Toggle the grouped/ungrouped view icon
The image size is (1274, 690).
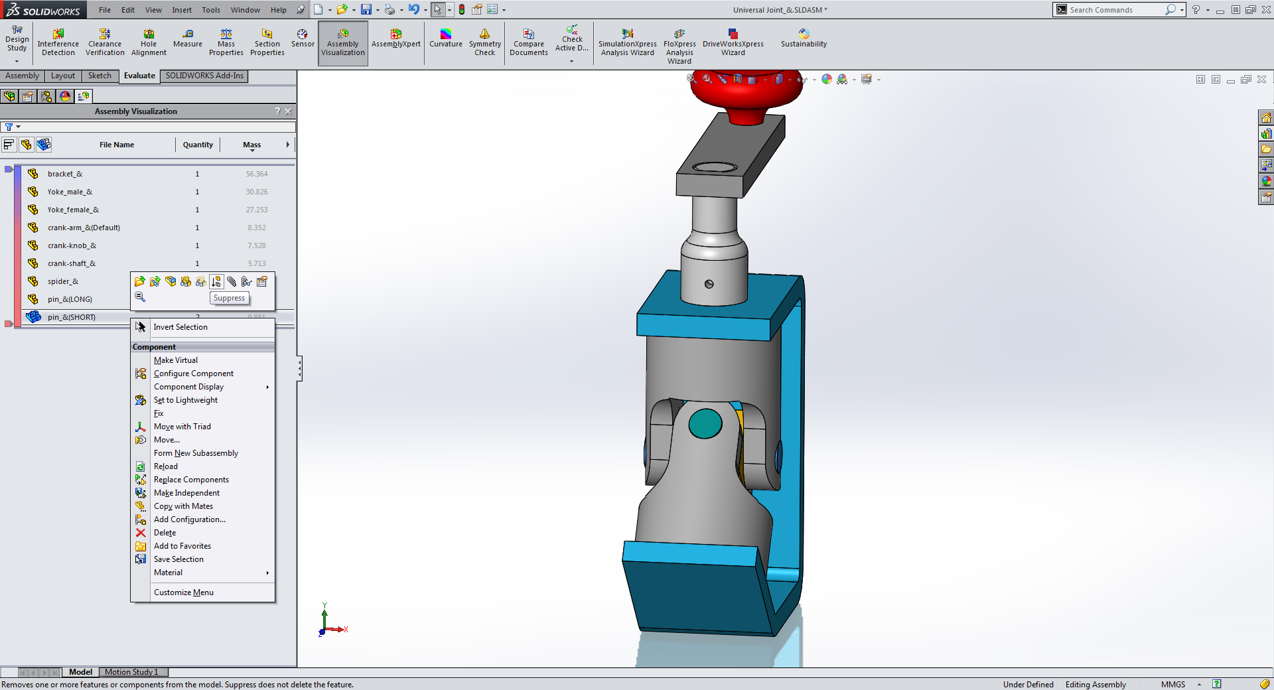click(x=44, y=145)
